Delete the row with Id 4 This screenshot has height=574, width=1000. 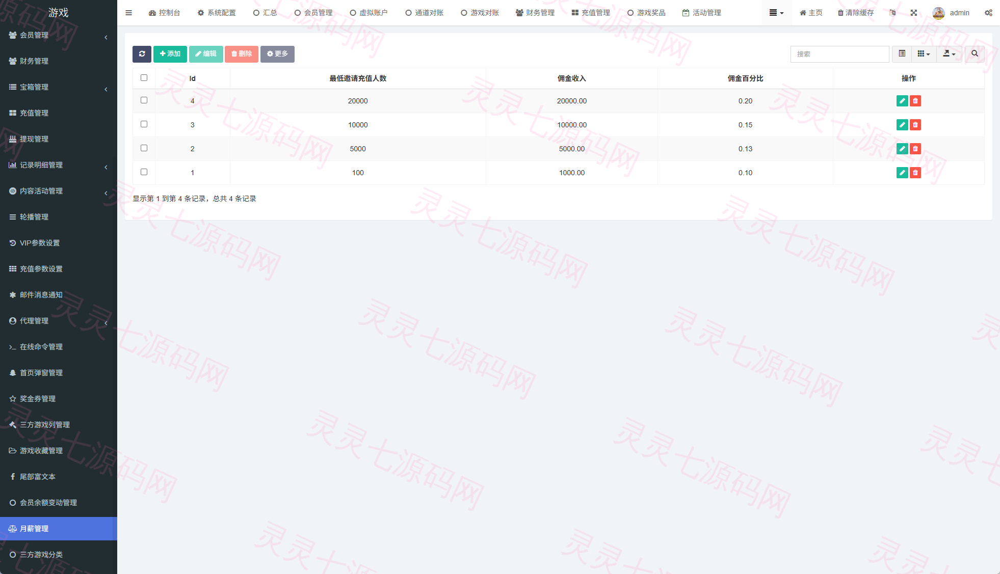(915, 101)
